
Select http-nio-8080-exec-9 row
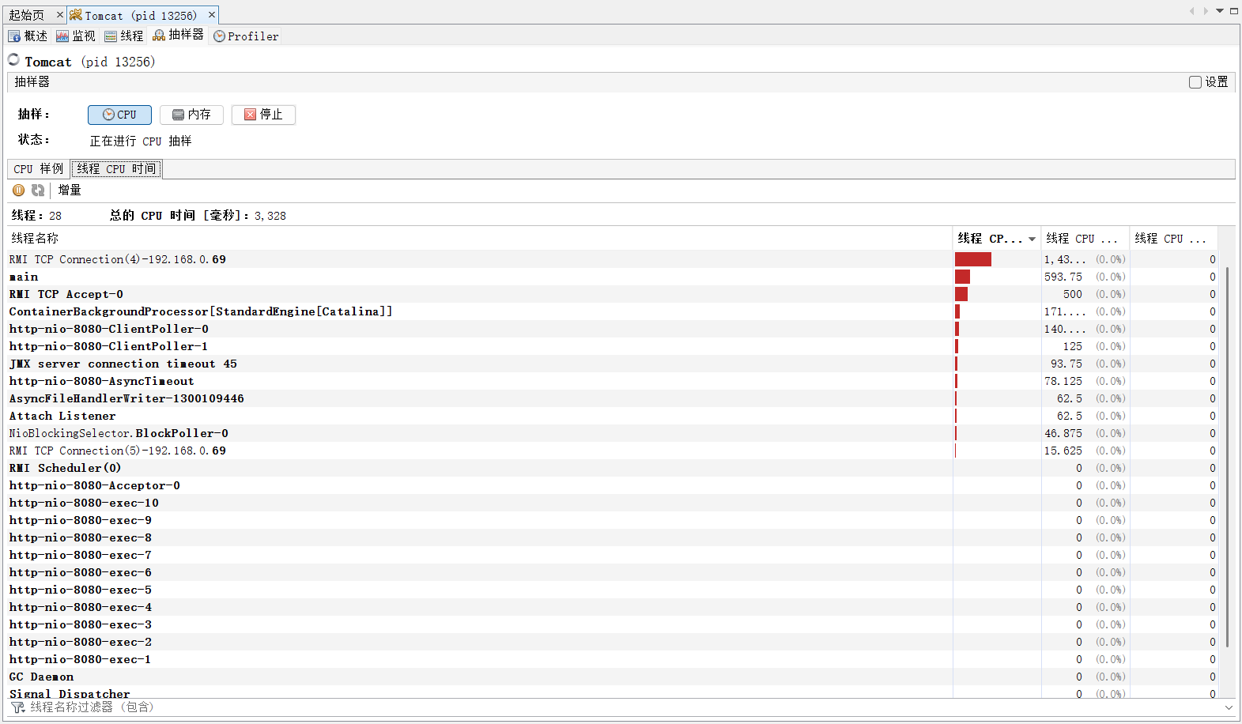pos(613,520)
